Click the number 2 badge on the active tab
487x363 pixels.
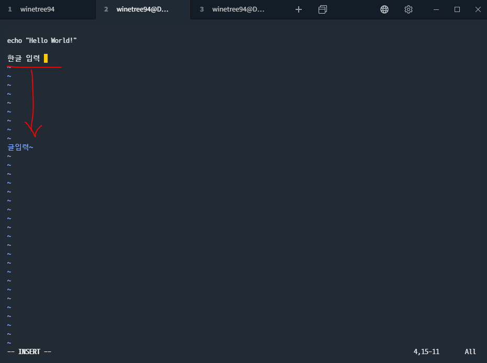pos(106,9)
